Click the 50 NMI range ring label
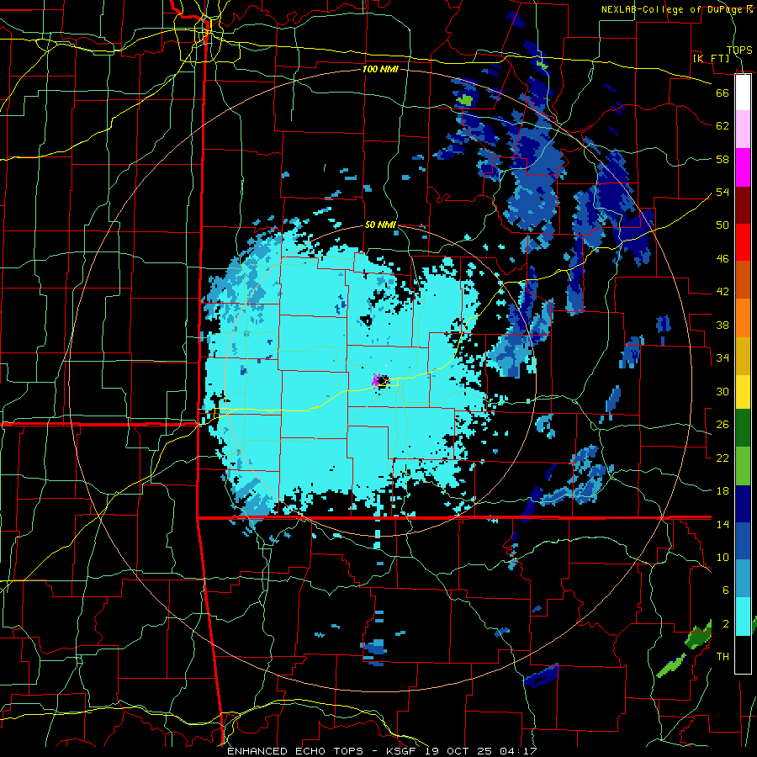The height and width of the screenshot is (757, 757). (380, 225)
